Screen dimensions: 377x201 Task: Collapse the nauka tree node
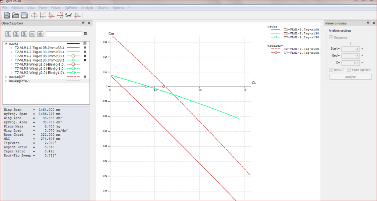6,43
